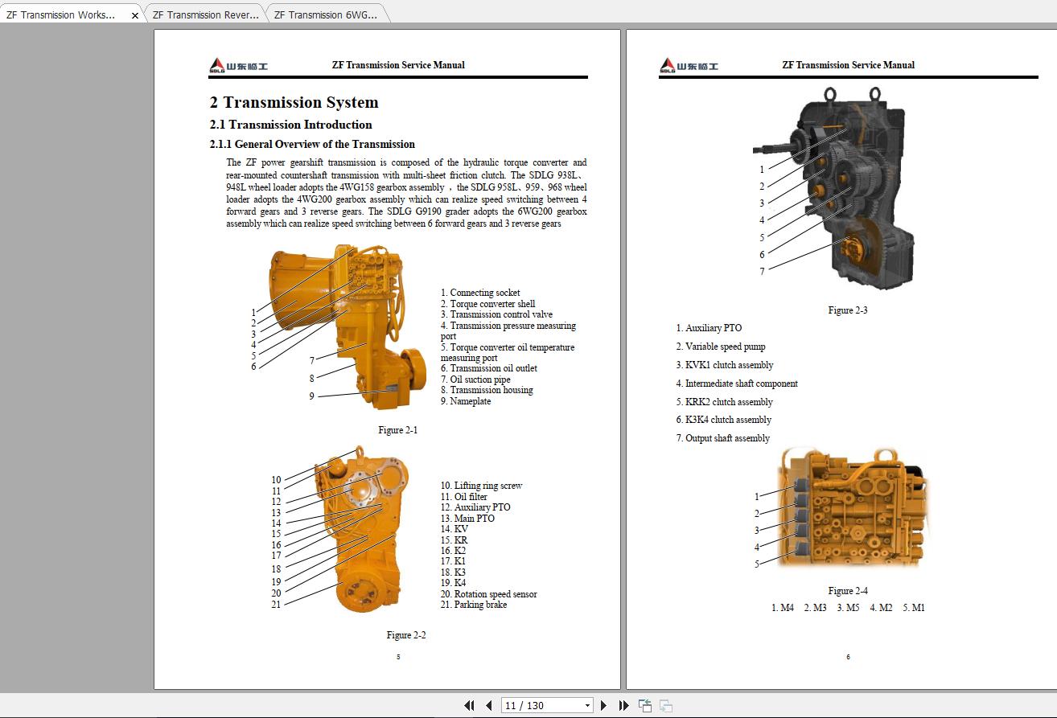Jump to the first page of the PDF
The image size is (1057, 718).
(x=470, y=705)
